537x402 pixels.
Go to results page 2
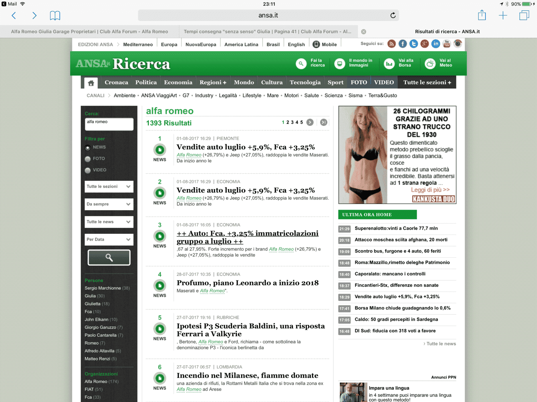click(x=287, y=122)
